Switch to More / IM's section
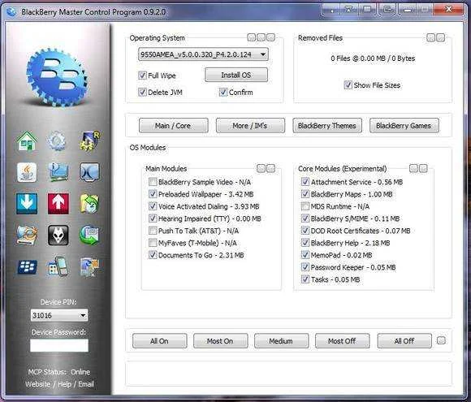 point(250,126)
